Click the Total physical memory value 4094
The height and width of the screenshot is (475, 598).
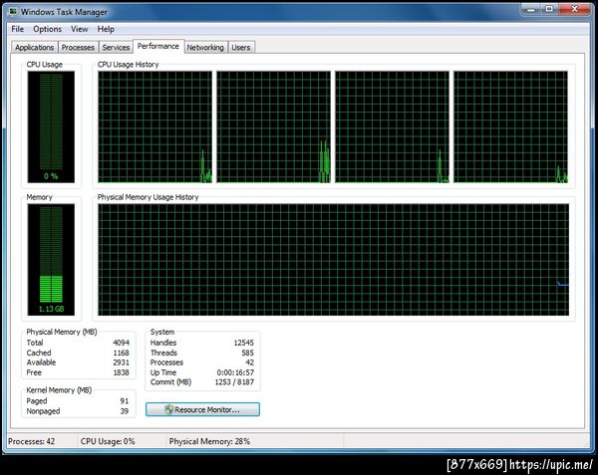click(x=122, y=343)
